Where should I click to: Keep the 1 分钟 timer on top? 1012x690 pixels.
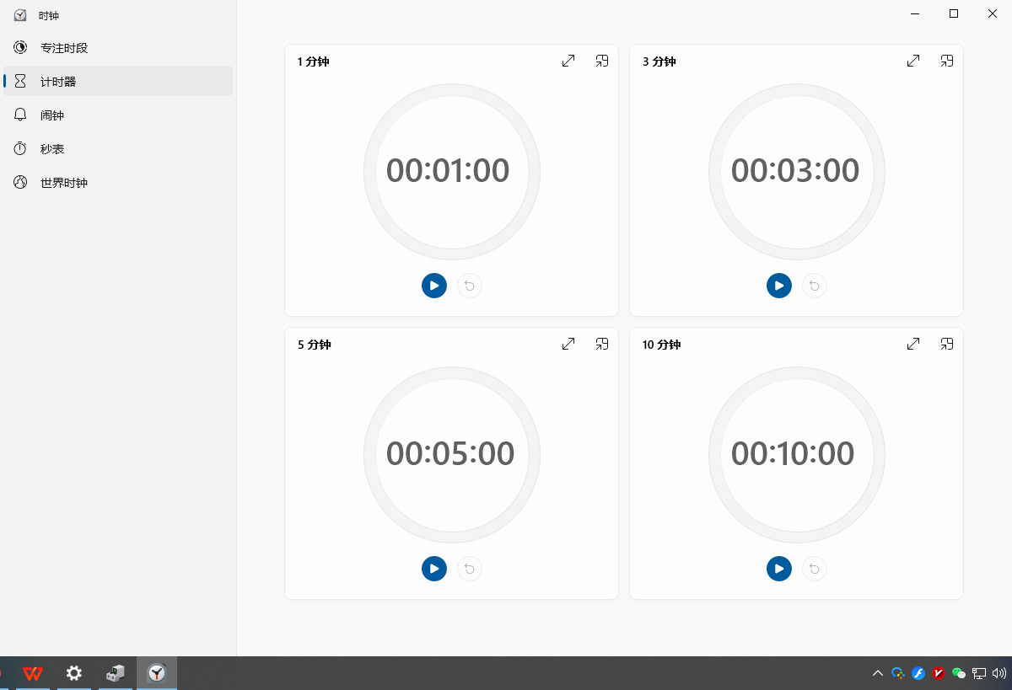[602, 61]
